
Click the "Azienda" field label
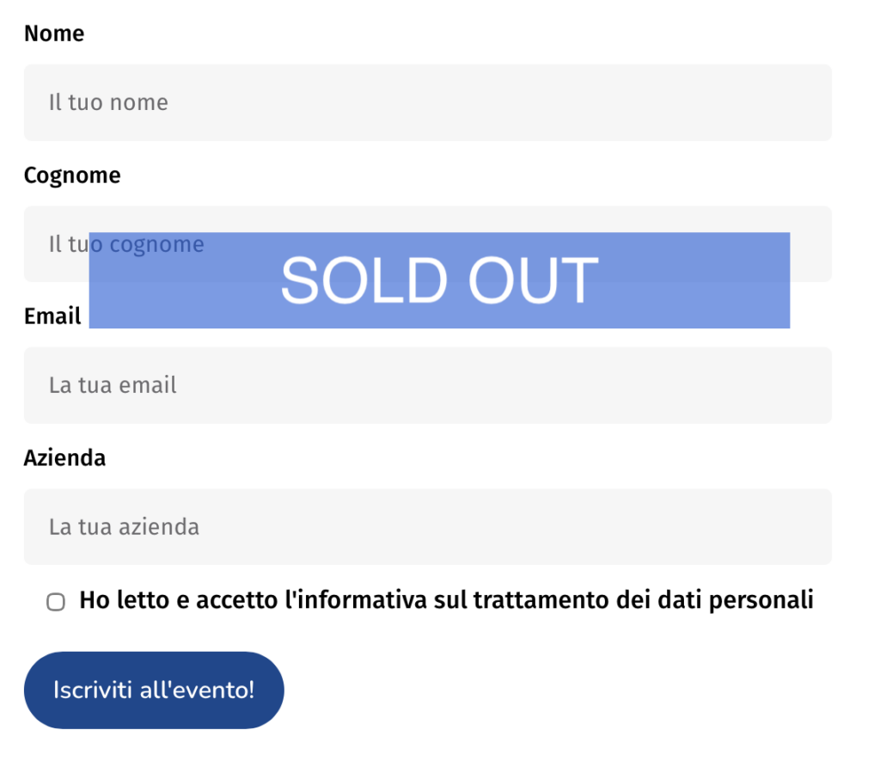click(64, 457)
